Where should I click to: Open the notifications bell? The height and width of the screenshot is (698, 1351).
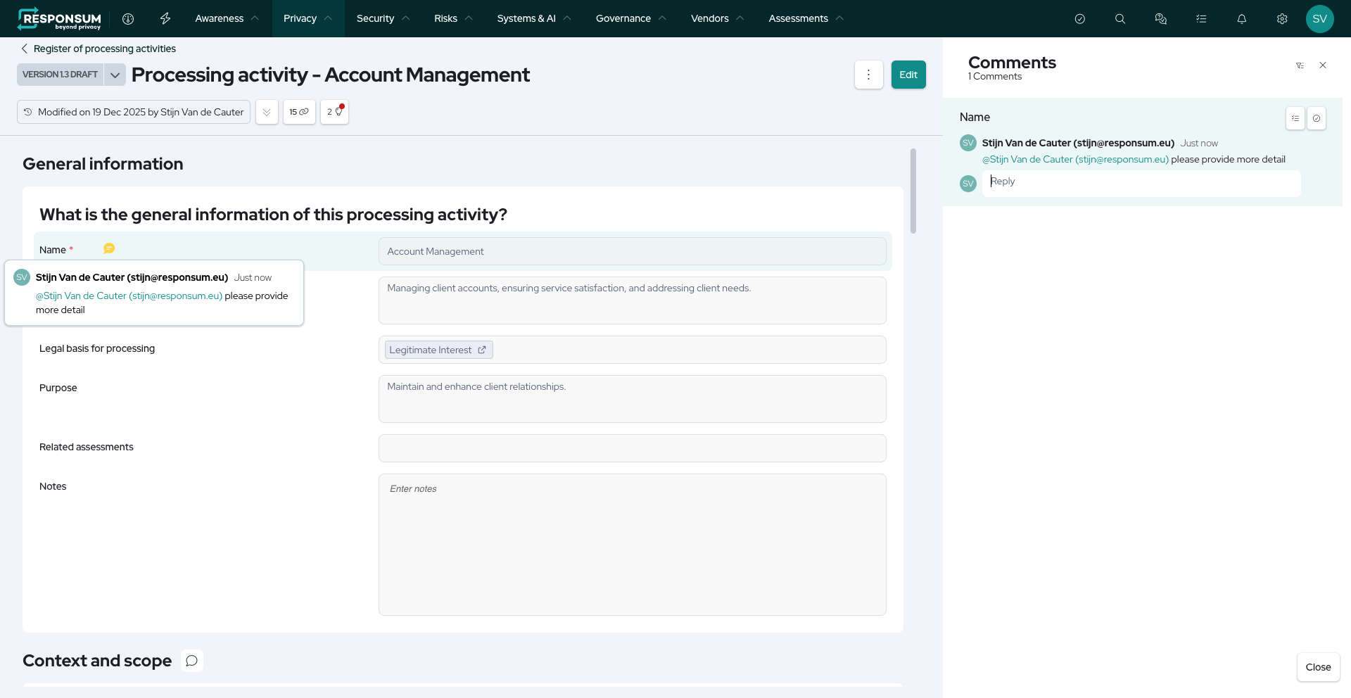point(1242,19)
